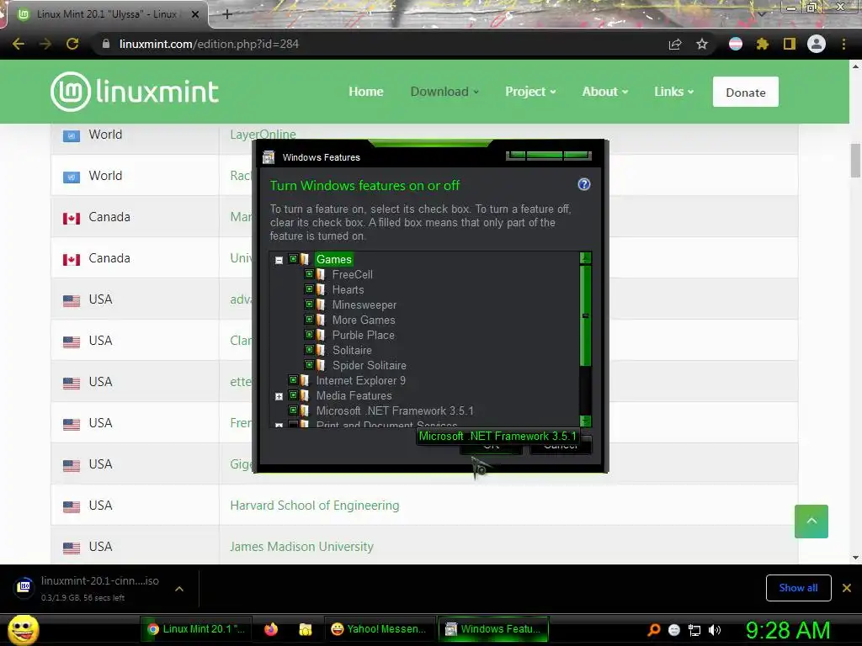The width and height of the screenshot is (862, 646).
Task: Open the Windows Features help icon
Action: pos(584,184)
